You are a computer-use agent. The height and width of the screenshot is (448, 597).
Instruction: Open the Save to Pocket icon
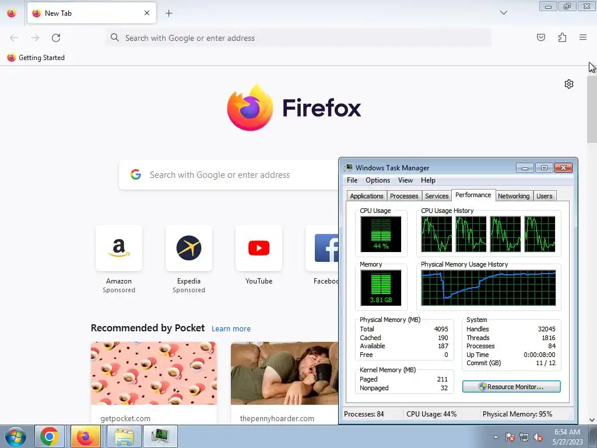pos(540,37)
